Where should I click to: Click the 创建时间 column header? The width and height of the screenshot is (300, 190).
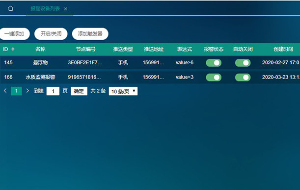pos(283,49)
